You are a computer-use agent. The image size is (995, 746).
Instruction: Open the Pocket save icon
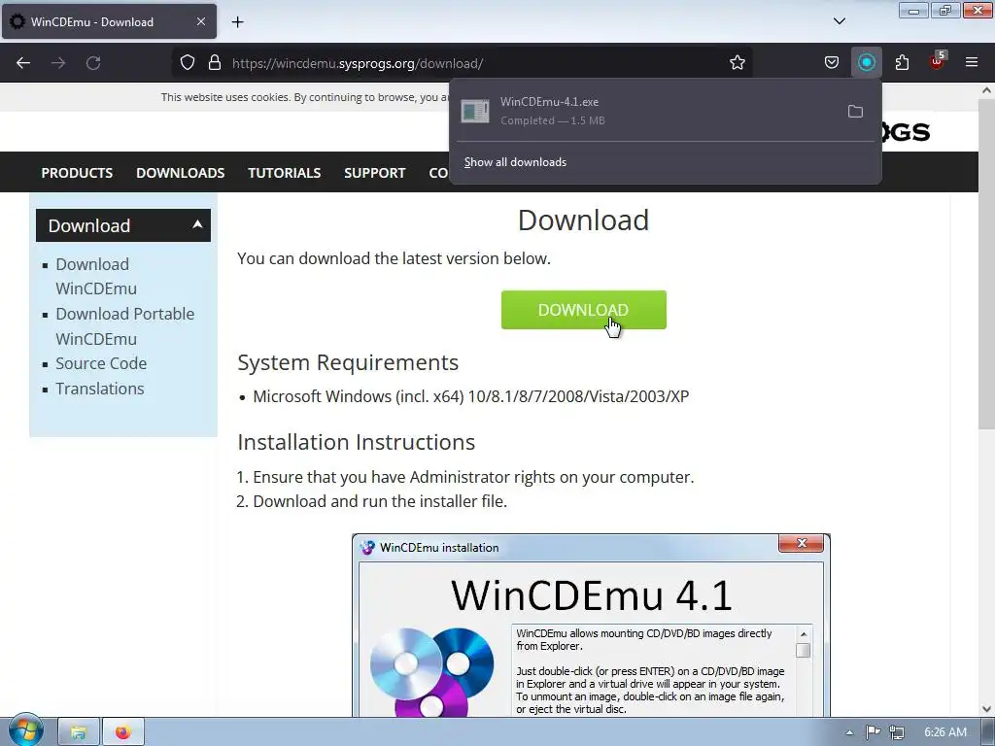[832, 63]
